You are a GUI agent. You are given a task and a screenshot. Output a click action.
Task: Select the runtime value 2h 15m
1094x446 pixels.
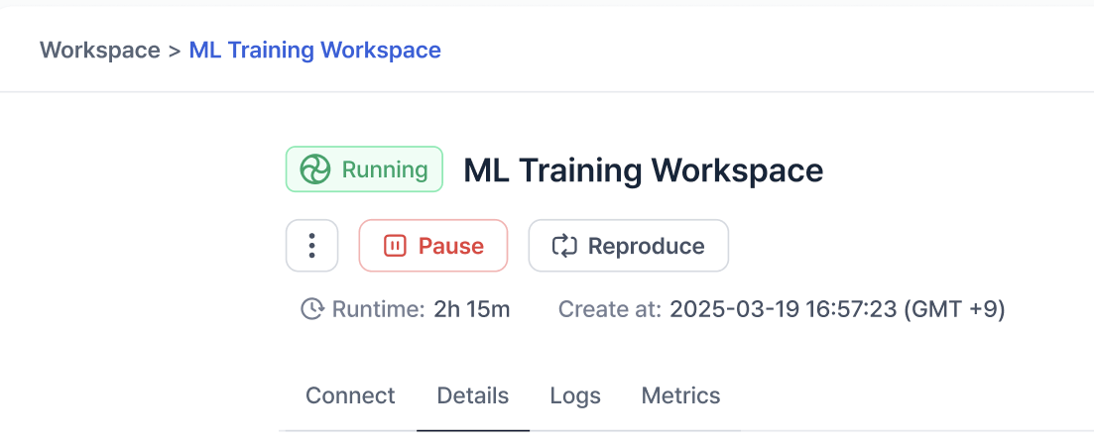pyautogui.click(x=472, y=308)
